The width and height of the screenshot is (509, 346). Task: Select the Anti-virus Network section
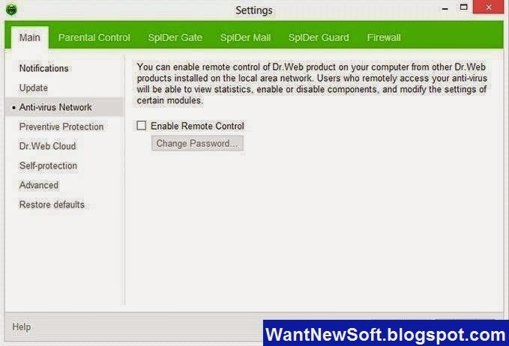[x=64, y=107]
